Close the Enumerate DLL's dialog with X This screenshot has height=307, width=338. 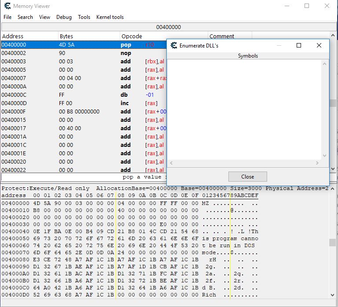[319, 45]
